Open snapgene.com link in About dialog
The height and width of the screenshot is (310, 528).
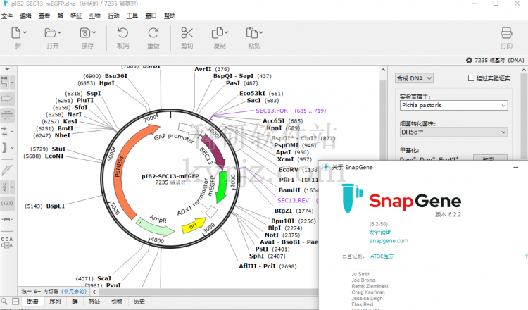tap(389, 240)
